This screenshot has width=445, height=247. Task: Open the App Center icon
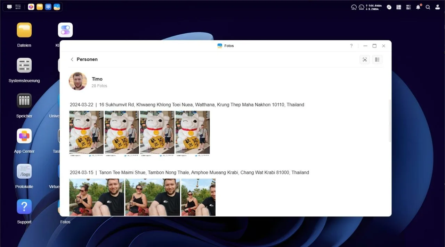[24, 140]
